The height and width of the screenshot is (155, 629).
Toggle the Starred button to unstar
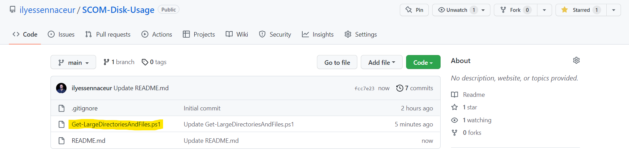click(x=581, y=10)
